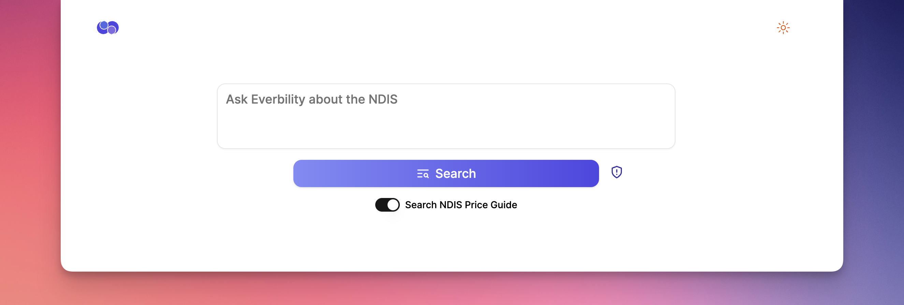Screen dimensions: 904x305
Task: Open the shield alert disclaimer icon
Action: tap(616, 172)
